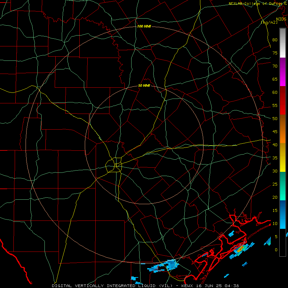Click the 100 NMI range ring label
This screenshot has width=288, height=288.
[144, 27]
